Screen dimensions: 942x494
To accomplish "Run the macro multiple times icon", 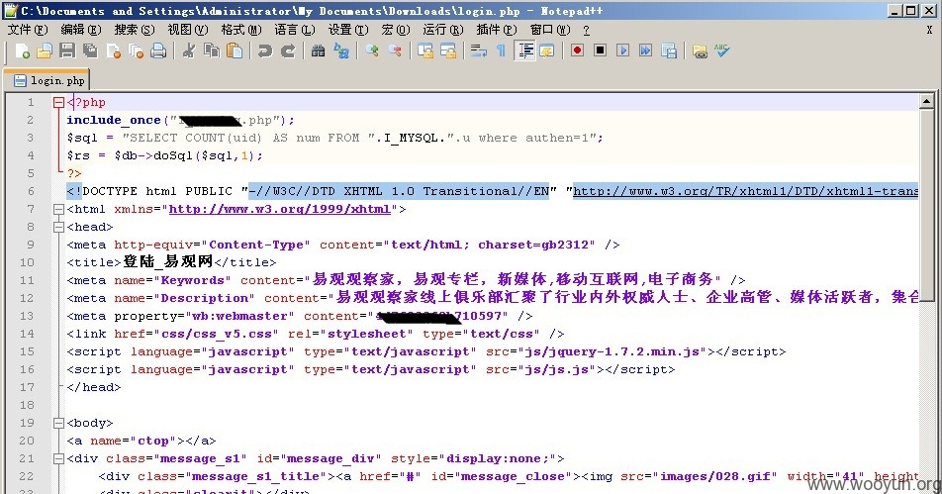I will (646, 51).
